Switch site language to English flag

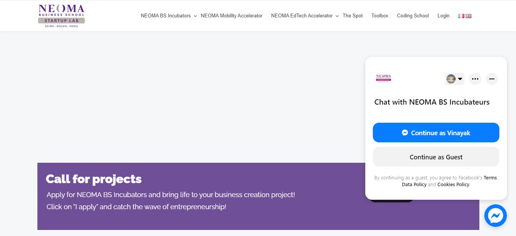[x=468, y=16]
